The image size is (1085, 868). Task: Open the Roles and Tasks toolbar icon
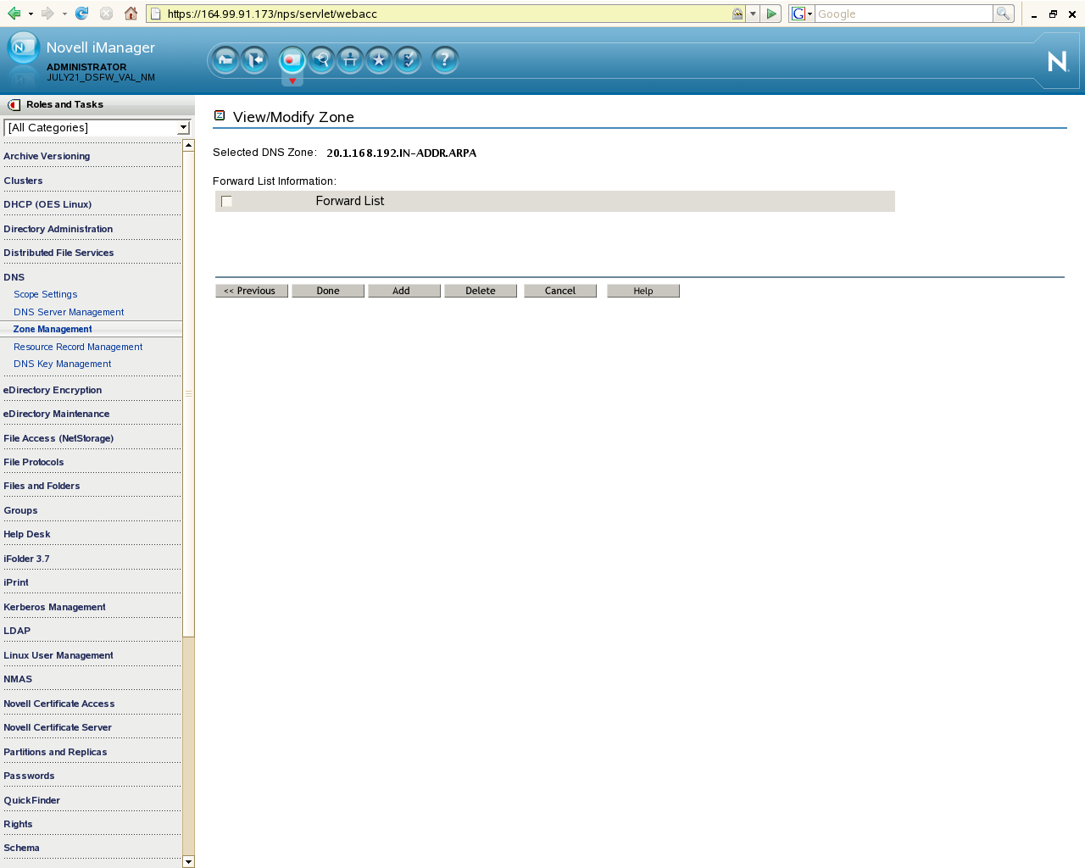click(292, 59)
